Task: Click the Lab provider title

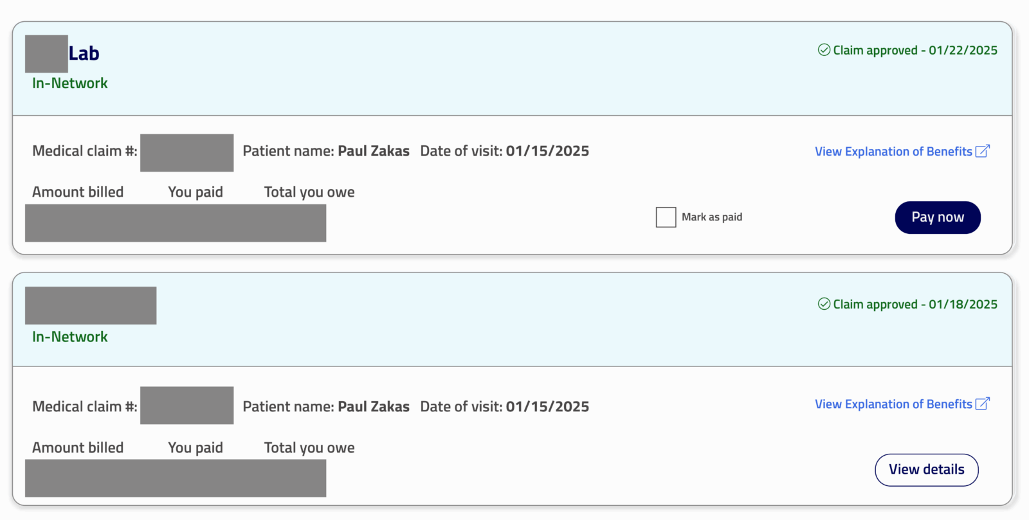Action: (x=84, y=54)
